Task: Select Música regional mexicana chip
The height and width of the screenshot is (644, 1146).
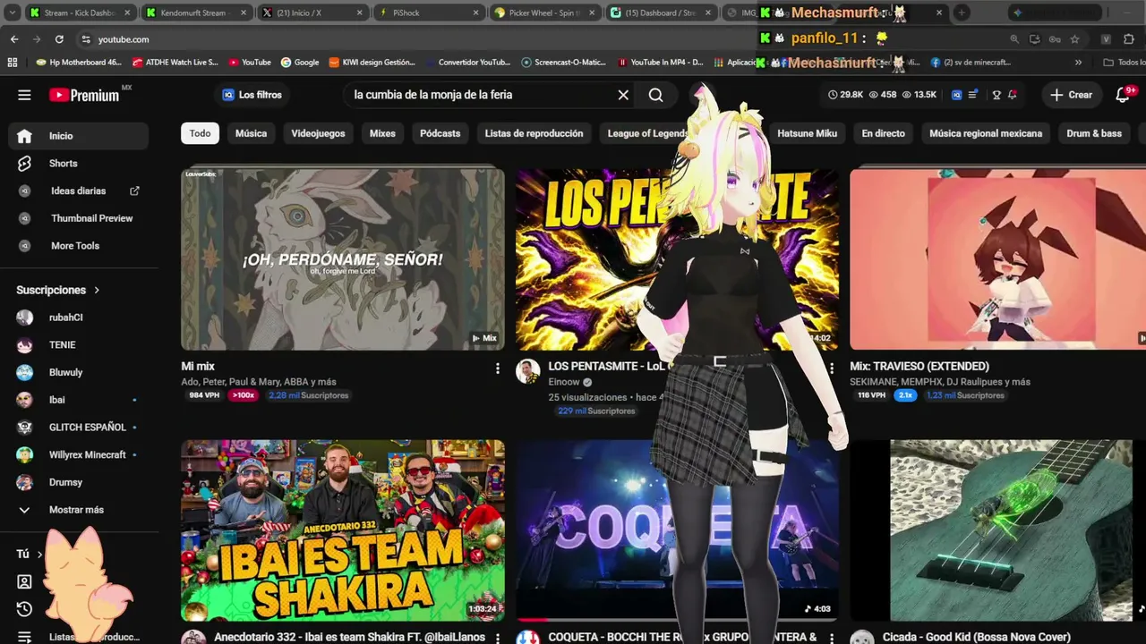Action: tap(985, 133)
